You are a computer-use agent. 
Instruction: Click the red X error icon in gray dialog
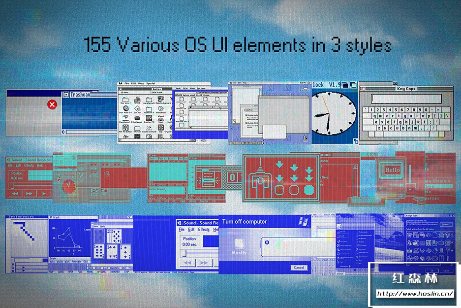[52, 104]
